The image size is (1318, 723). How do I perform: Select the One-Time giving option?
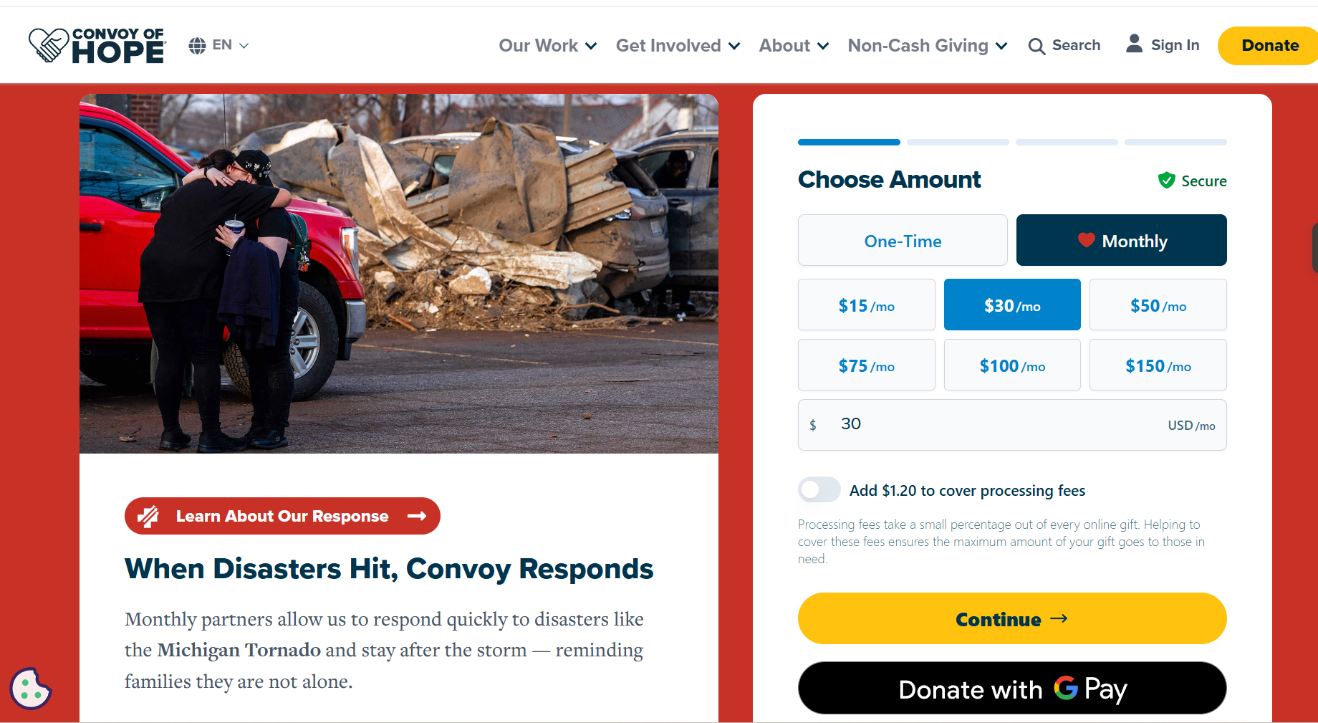pyautogui.click(x=903, y=240)
